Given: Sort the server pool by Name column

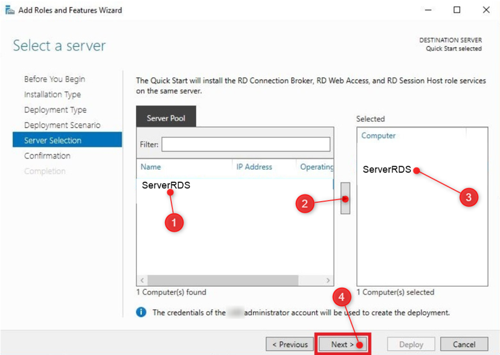Looking at the screenshot, I should tap(151, 167).
